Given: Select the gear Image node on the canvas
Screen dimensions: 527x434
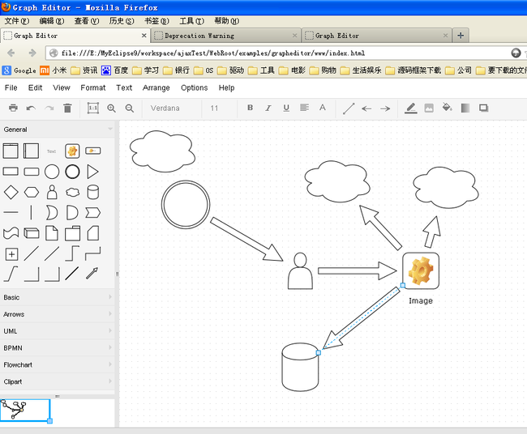Looking at the screenshot, I should tap(421, 271).
